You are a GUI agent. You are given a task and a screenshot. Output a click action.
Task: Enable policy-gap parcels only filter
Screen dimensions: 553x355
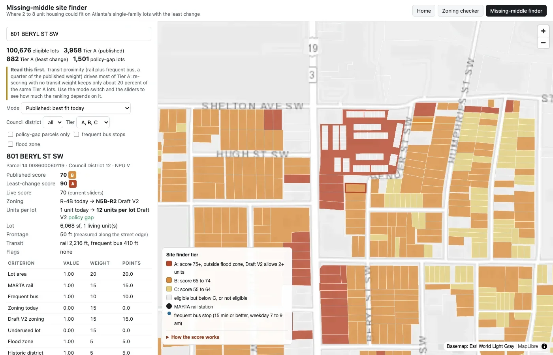11,135
